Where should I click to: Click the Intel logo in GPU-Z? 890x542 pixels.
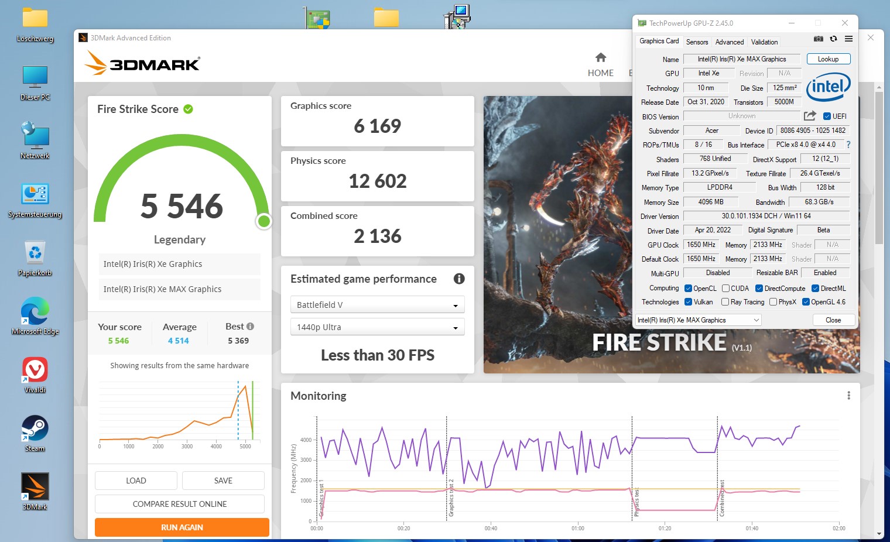(x=828, y=87)
